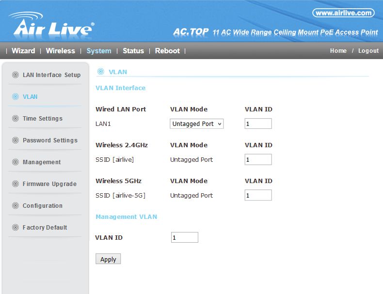This screenshot has width=383, height=294.
Task: Click the bullet icon beside Firmware Upgrade
Action: 16,184
